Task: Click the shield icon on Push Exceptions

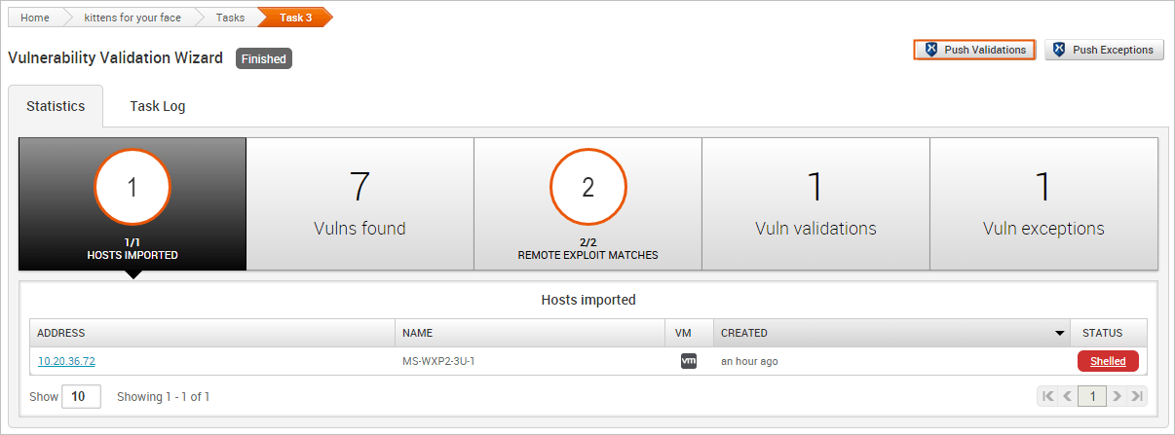Action: (x=1059, y=50)
